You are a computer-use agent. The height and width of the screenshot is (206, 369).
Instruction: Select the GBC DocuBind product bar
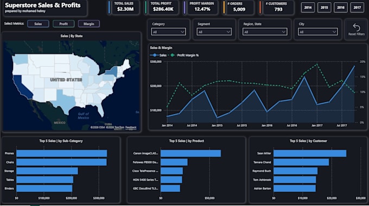click(170, 188)
